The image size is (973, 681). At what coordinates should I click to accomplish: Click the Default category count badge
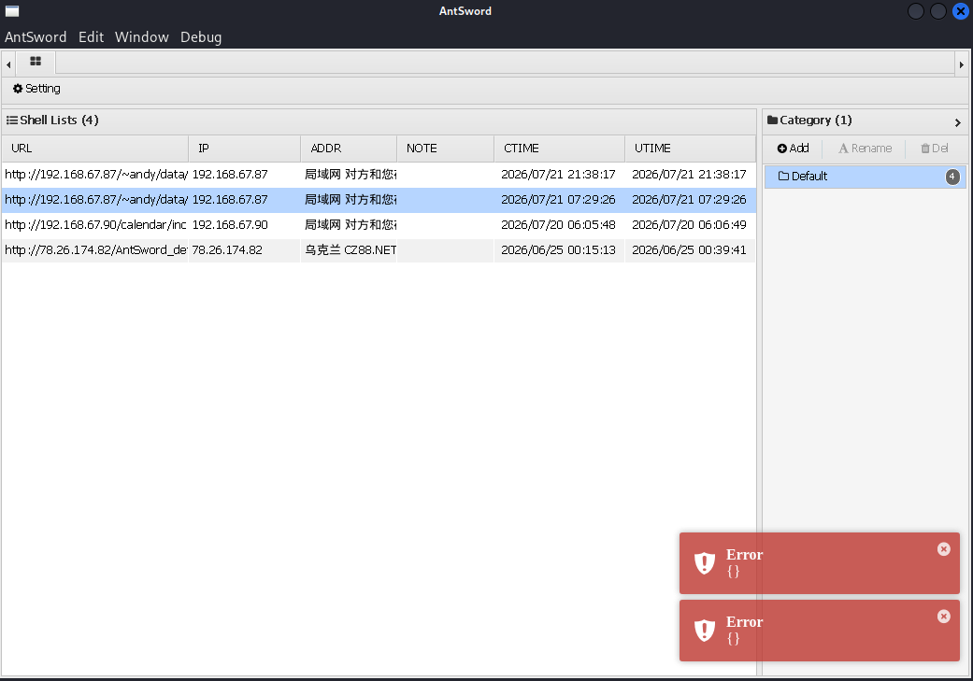(952, 177)
